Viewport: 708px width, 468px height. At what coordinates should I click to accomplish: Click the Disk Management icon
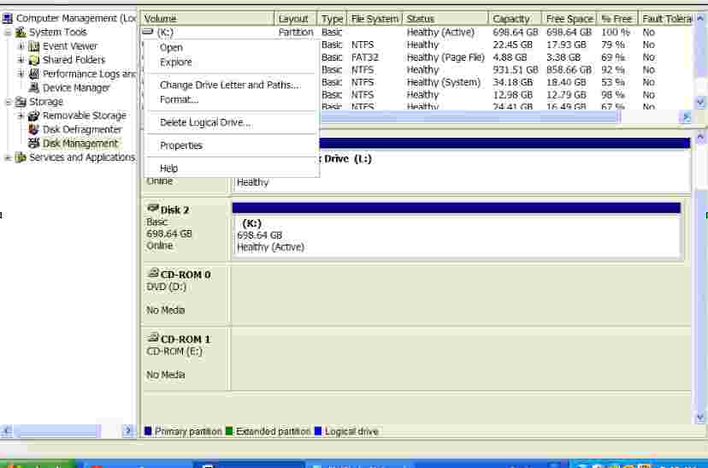[34, 144]
